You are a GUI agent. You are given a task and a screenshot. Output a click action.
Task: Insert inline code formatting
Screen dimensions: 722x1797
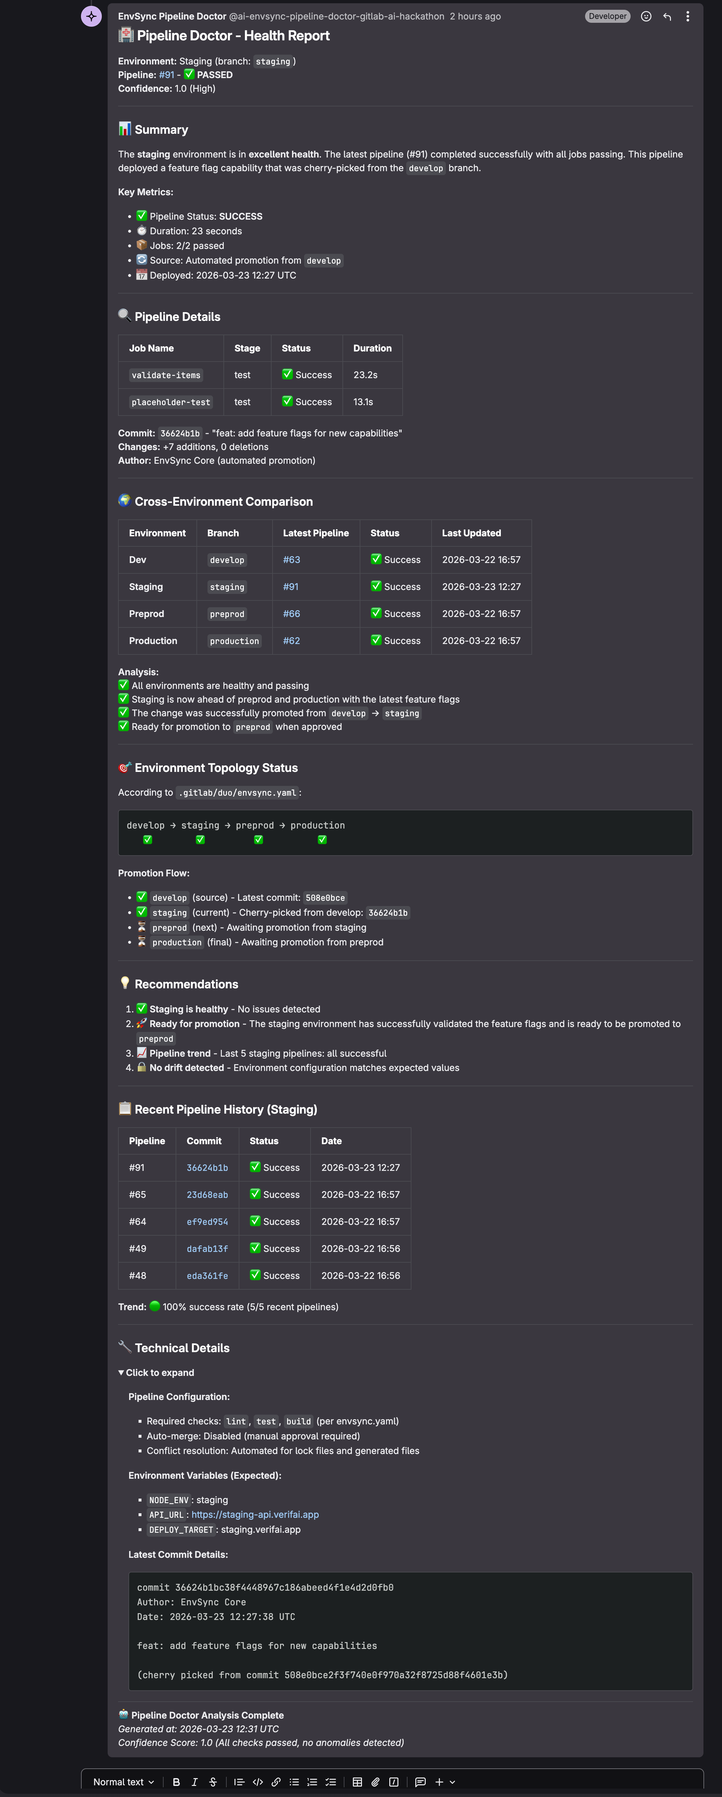[x=258, y=1782]
